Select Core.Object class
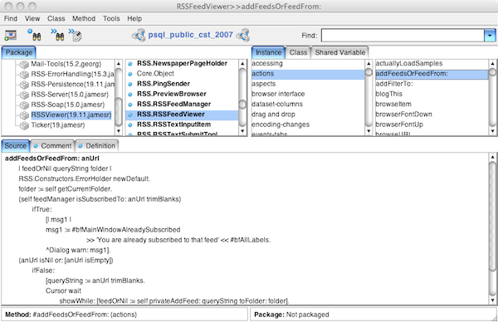Image resolution: width=498 pixels, height=322 pixels. coord(155,74)
